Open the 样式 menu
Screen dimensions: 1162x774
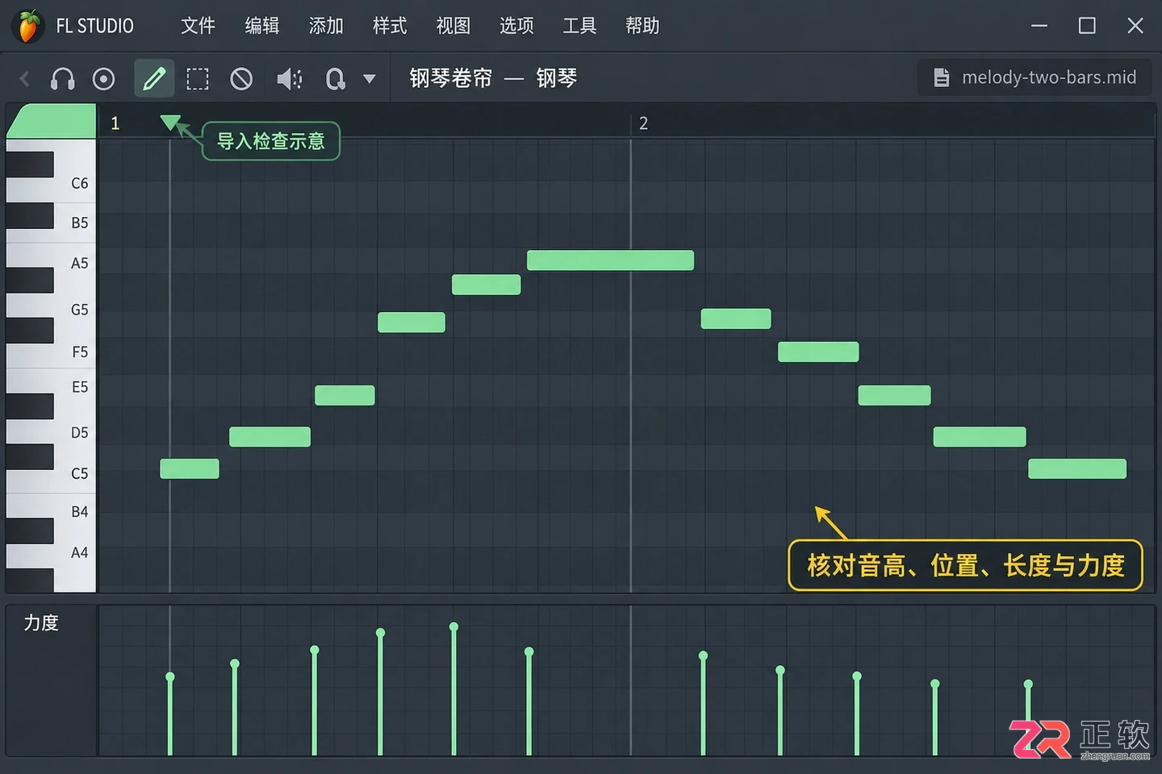[390, 26]
